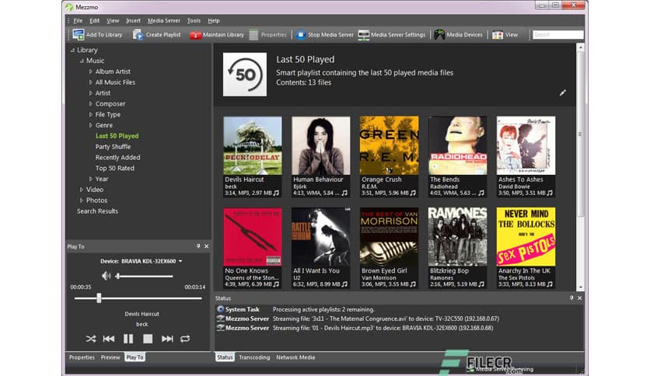Open the Media Server menu

(164, 21)
